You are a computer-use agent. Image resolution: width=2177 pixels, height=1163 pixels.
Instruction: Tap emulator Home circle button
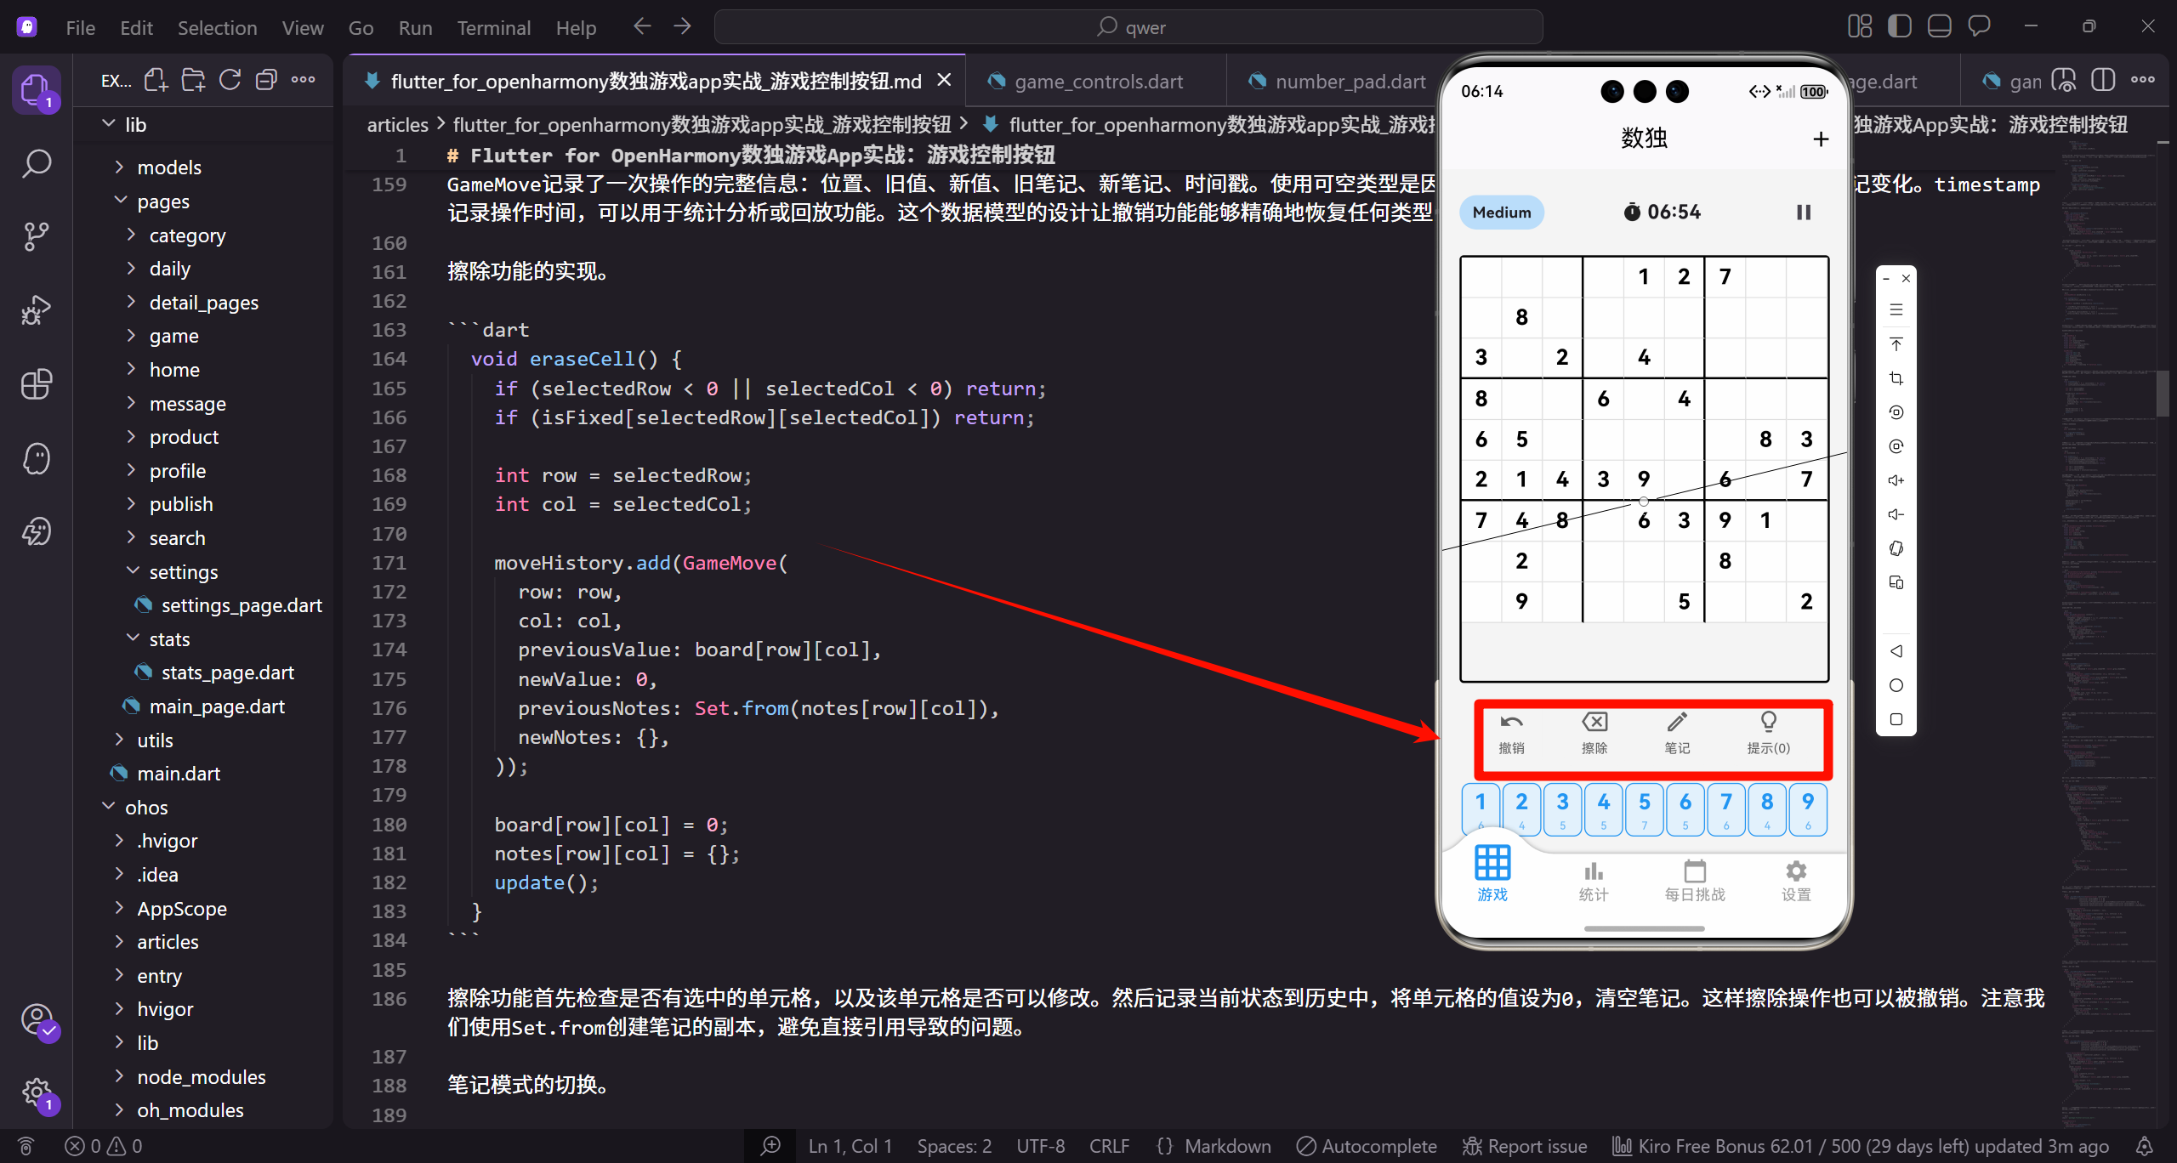[x=1896, y=685]
